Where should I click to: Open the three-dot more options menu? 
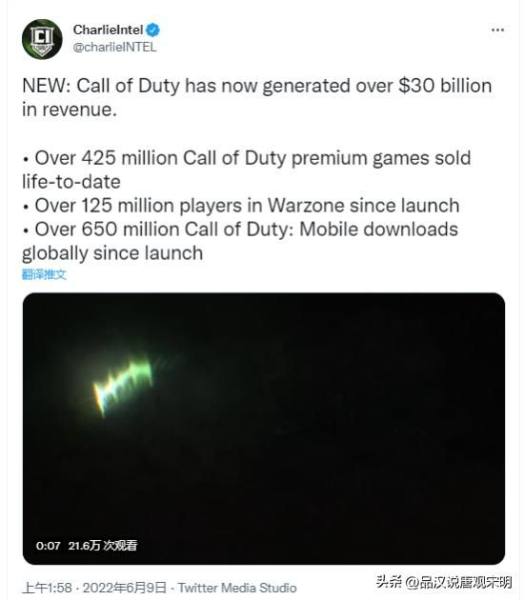coord(497,30)
